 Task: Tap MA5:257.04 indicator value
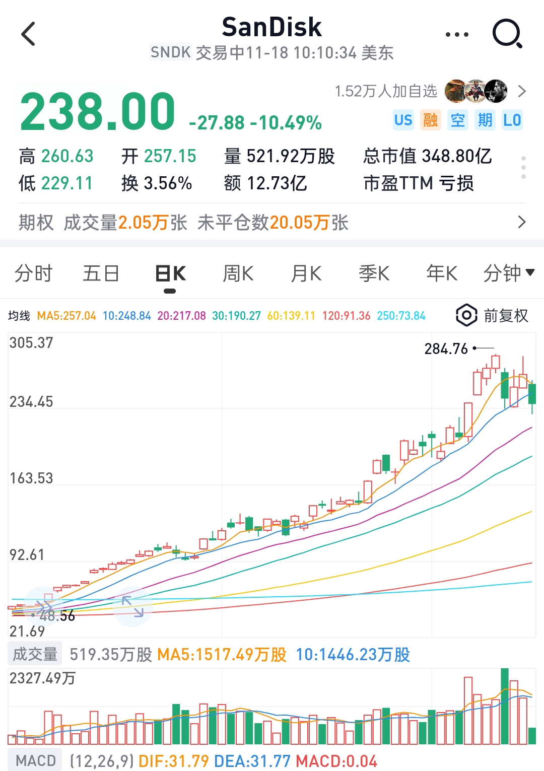66,316
